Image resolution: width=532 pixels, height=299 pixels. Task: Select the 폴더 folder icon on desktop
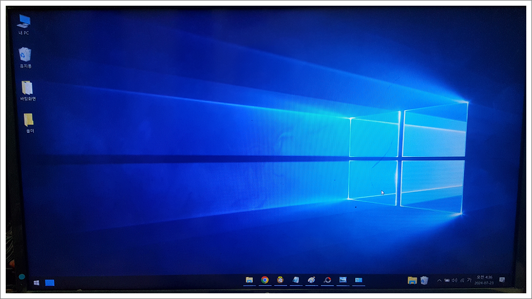(x=29, y=123)
